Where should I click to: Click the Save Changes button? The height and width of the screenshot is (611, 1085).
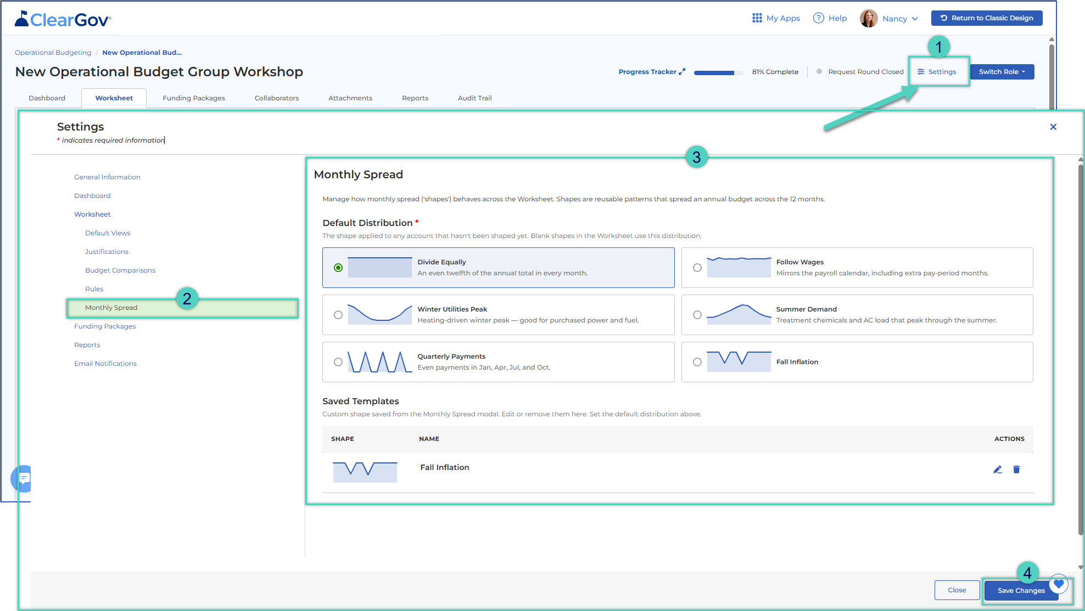(x=1021, y=591)
